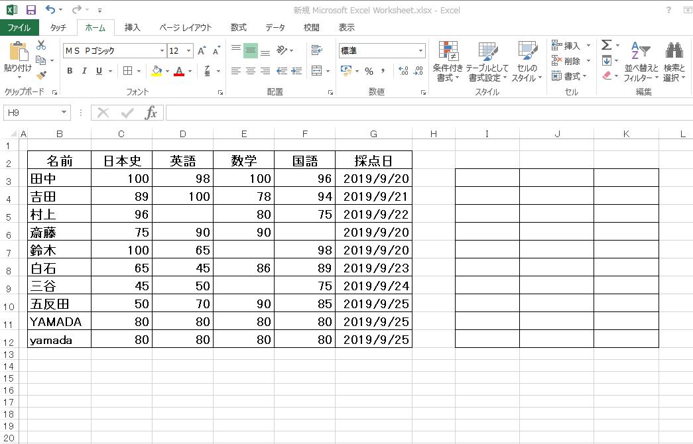Open 条件付き書式 conditional formatting button
This screenshot has width=693, height=444.
pyautogui.click(x=448, y=62)
